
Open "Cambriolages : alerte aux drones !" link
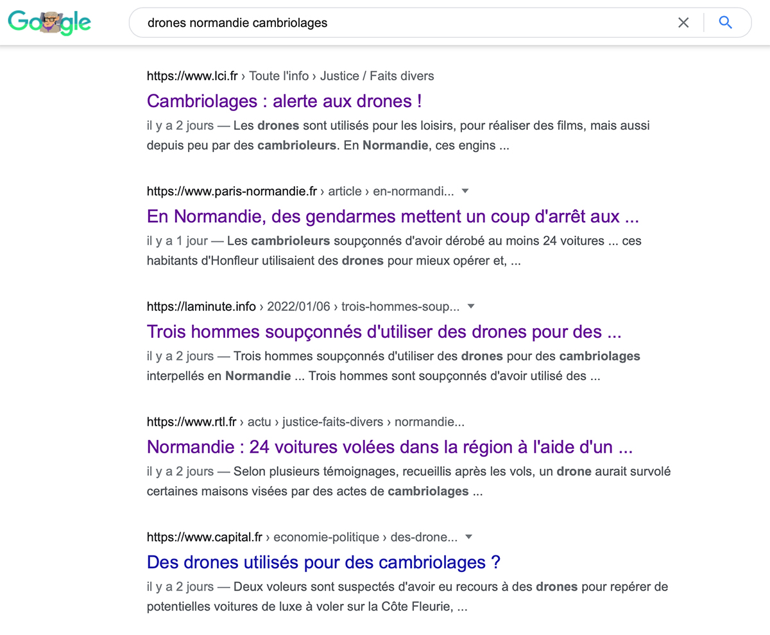click(284, 101)
